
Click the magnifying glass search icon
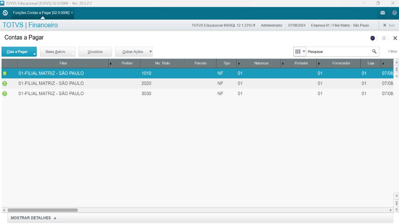pos(374,51)
